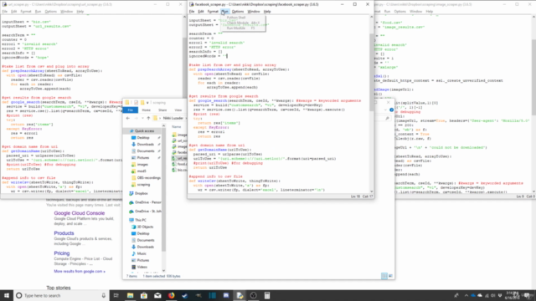Click the microphone icon in taskbar search

(x=104, y=295)
